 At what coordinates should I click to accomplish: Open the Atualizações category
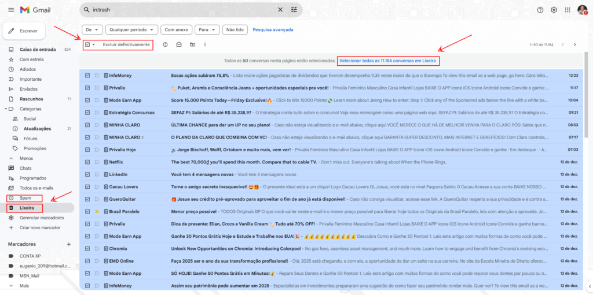(x=37, y=129)
